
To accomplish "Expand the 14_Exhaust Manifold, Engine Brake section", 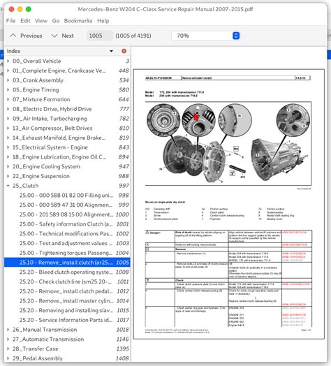I will coord(8,138).
